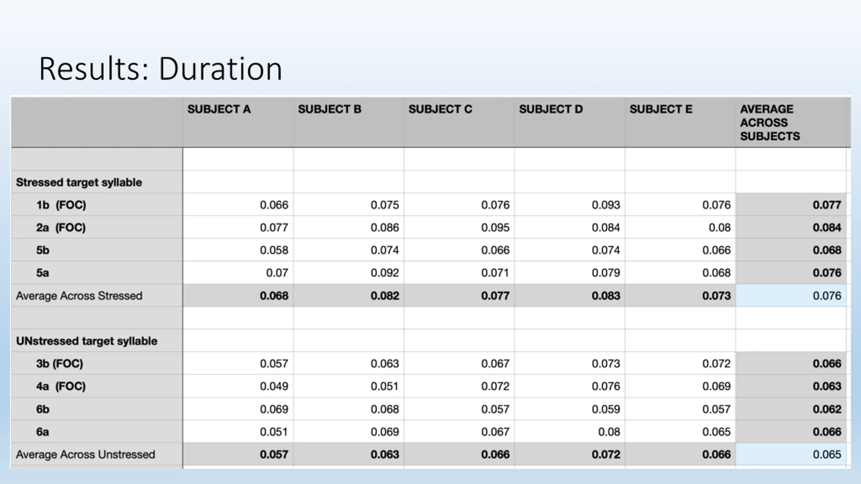
Task: Click 0.069 for Subject A in row 6b
Action: click(274, 409)
